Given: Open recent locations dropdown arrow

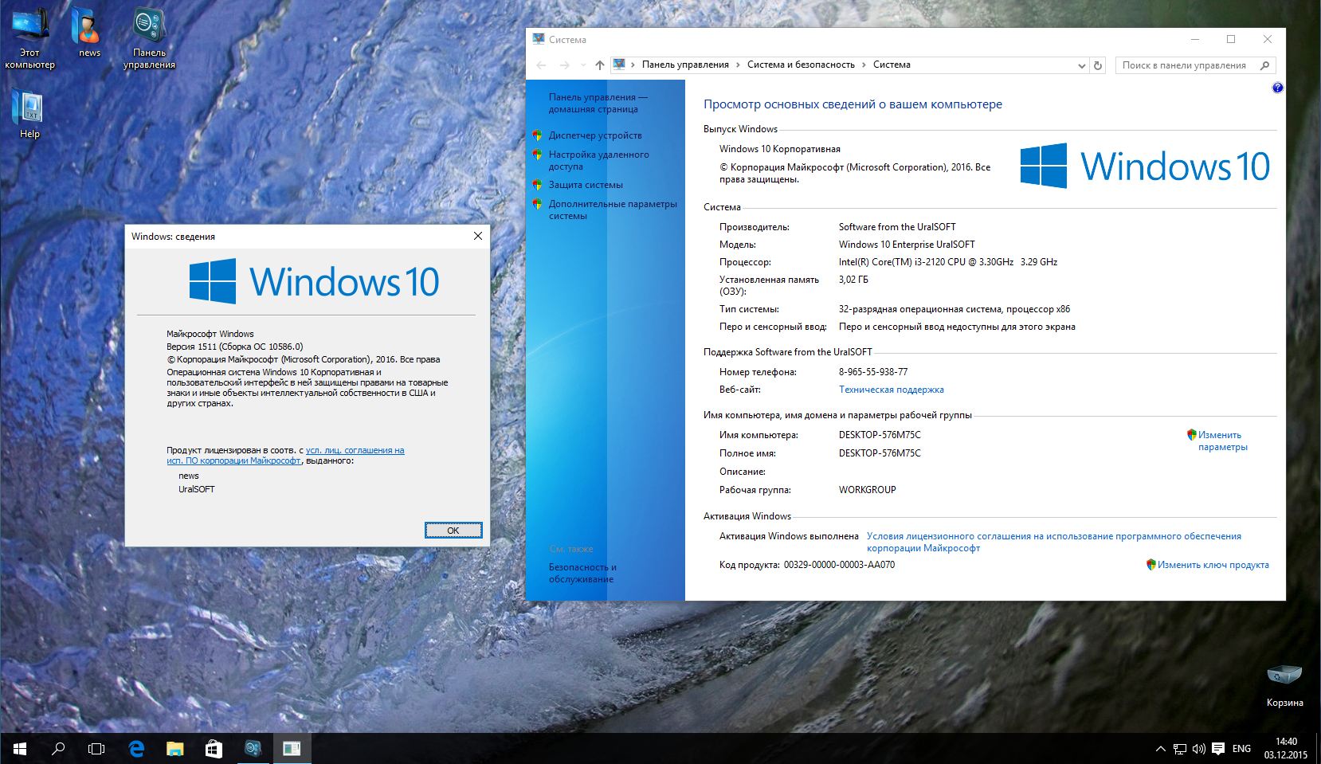Looking at the screenshot, I should (x=583, y=65).
